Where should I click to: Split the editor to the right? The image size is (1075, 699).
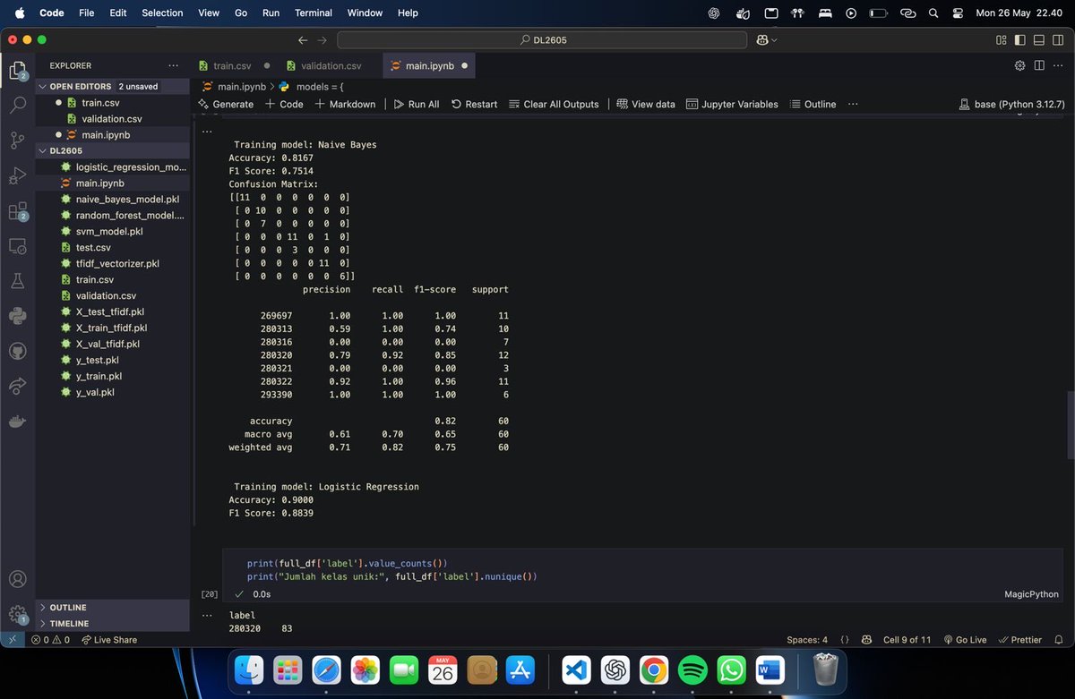(1039, 65)
